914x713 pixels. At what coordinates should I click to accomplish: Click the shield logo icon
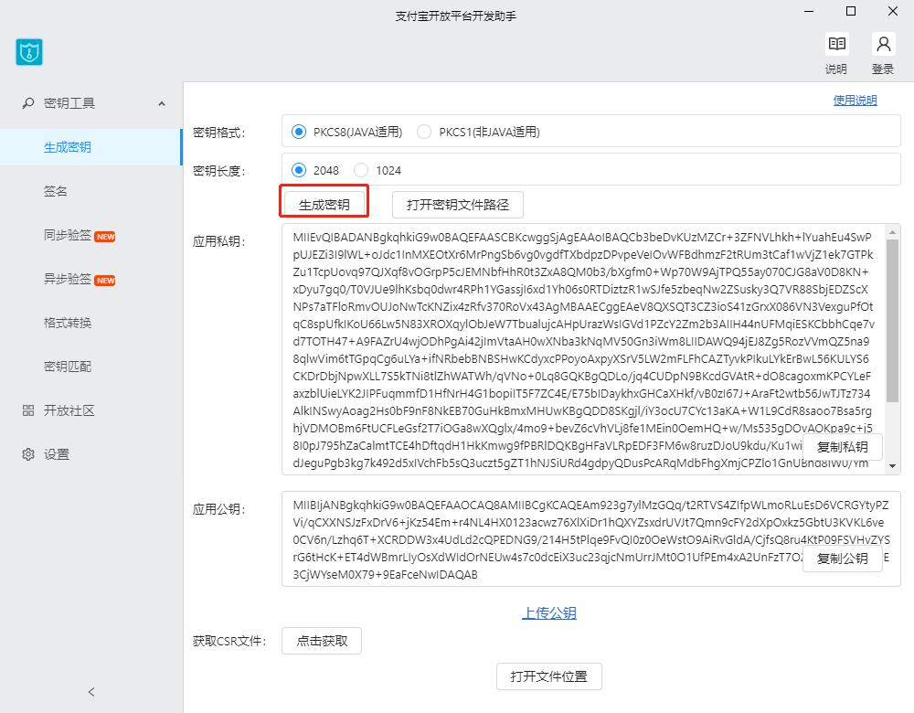pyautogui.click(x=29, y=52)
